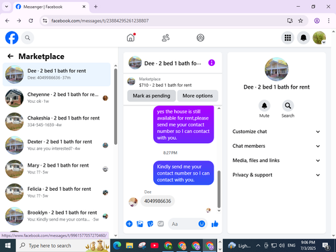The image size is (336, 252).
Task: Click 'Kindly send me your contact' message
Action: coord(183,173)
